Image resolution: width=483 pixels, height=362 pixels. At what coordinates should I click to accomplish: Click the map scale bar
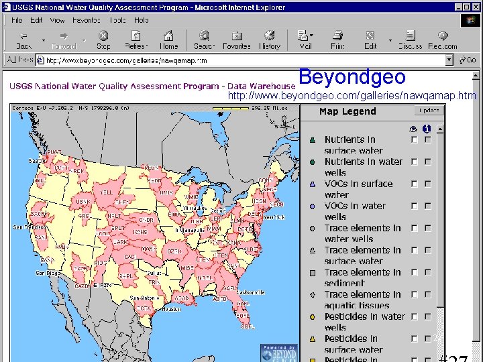point(231,109)
